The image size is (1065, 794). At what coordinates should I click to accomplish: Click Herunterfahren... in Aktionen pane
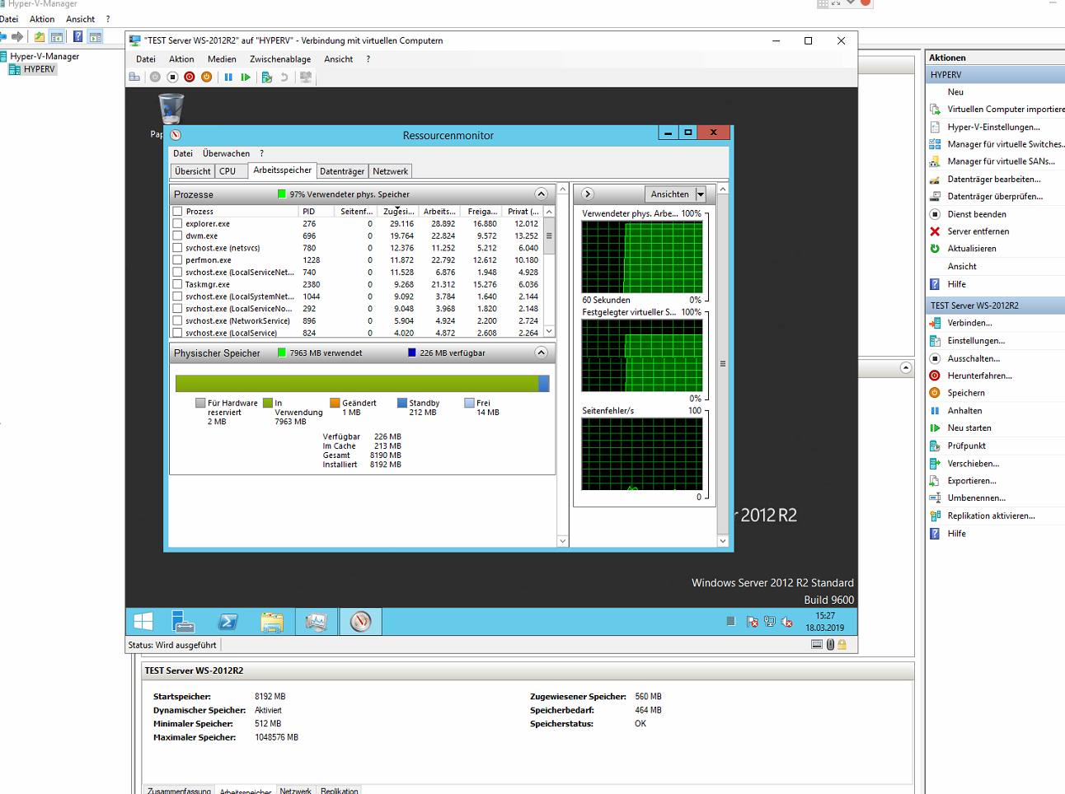979,376
